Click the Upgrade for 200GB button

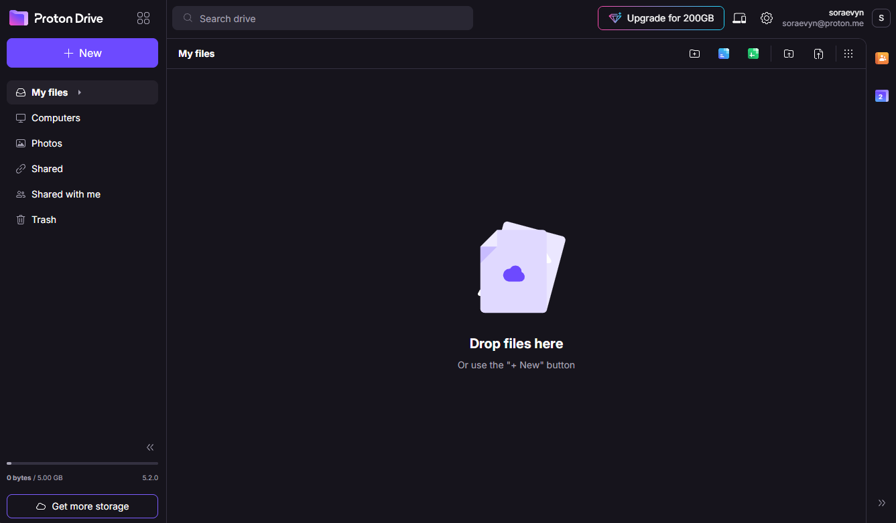point(661,18)
